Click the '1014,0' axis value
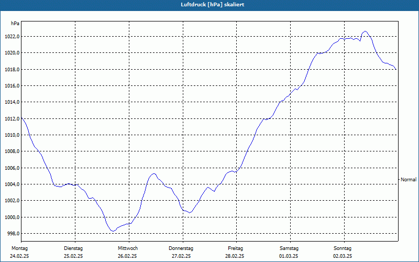The height and width of the screenshot is (262, 419). pyautogui.click(x=12, y=102)
